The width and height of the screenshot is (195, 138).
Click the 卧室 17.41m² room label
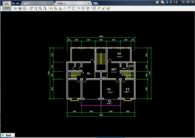(x=120, y=55)
